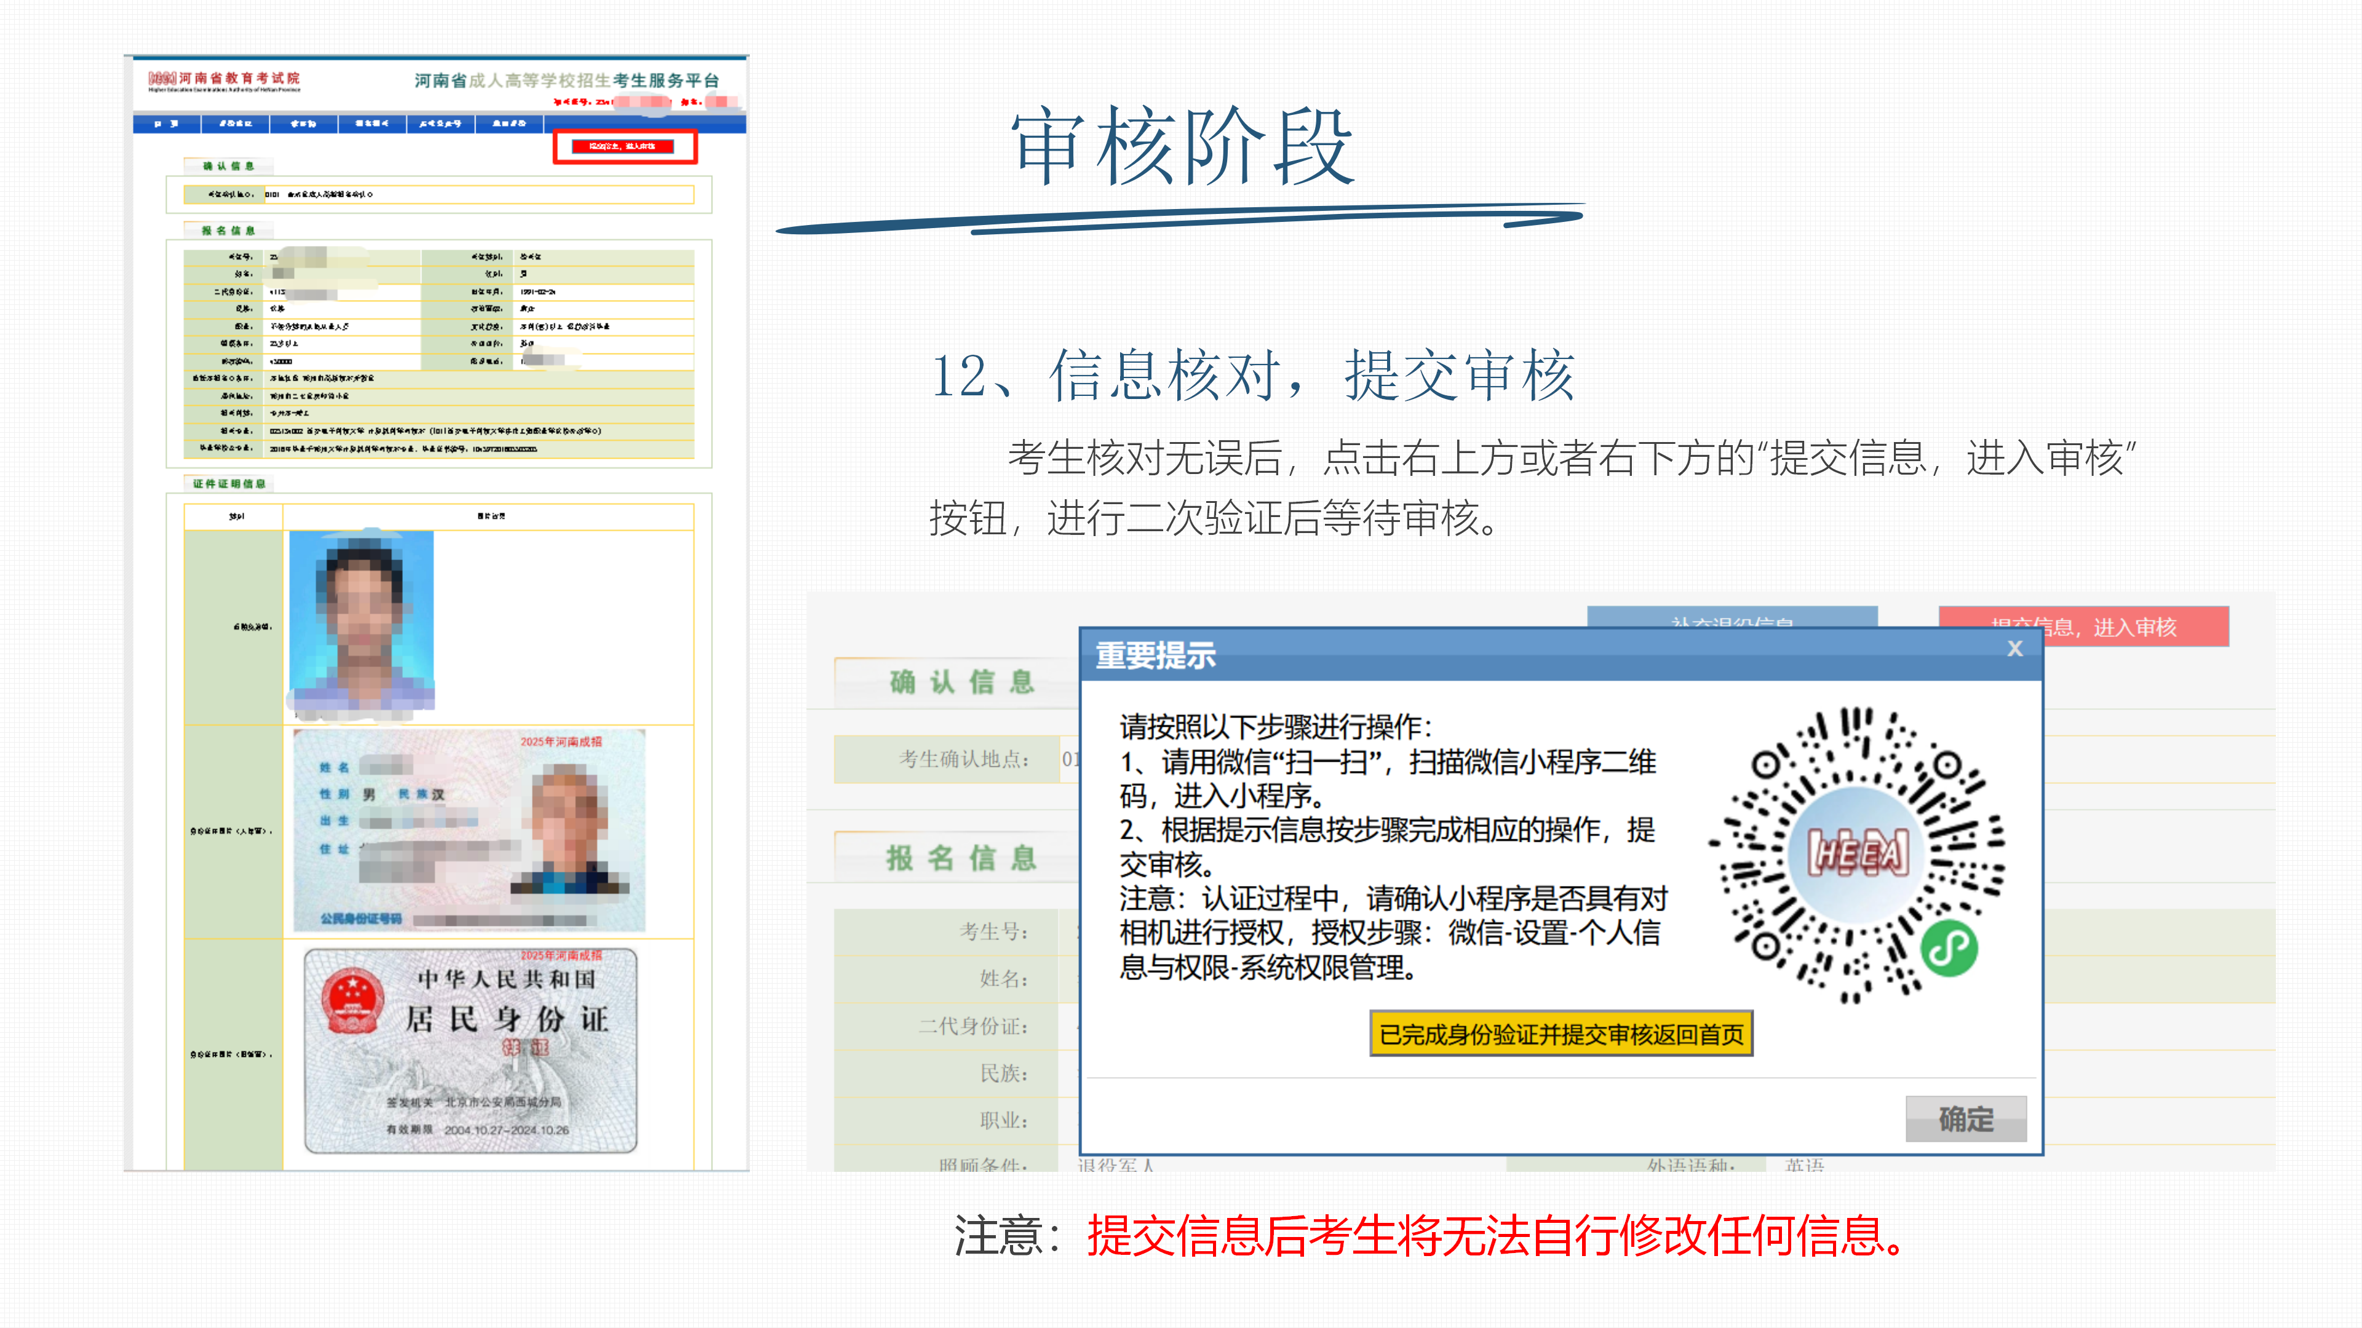Open the ID card front side image
The height and width of the screenshot is (1328, 2362).
coord(469,829)
